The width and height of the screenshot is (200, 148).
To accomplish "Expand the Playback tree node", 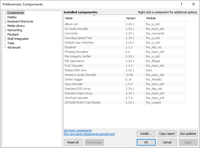I will 5,35.
